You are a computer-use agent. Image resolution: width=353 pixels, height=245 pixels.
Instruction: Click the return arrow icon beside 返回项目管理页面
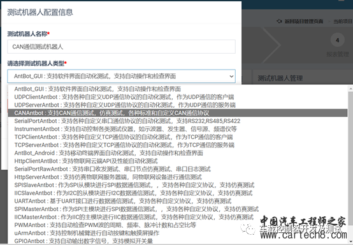(279, 22)
